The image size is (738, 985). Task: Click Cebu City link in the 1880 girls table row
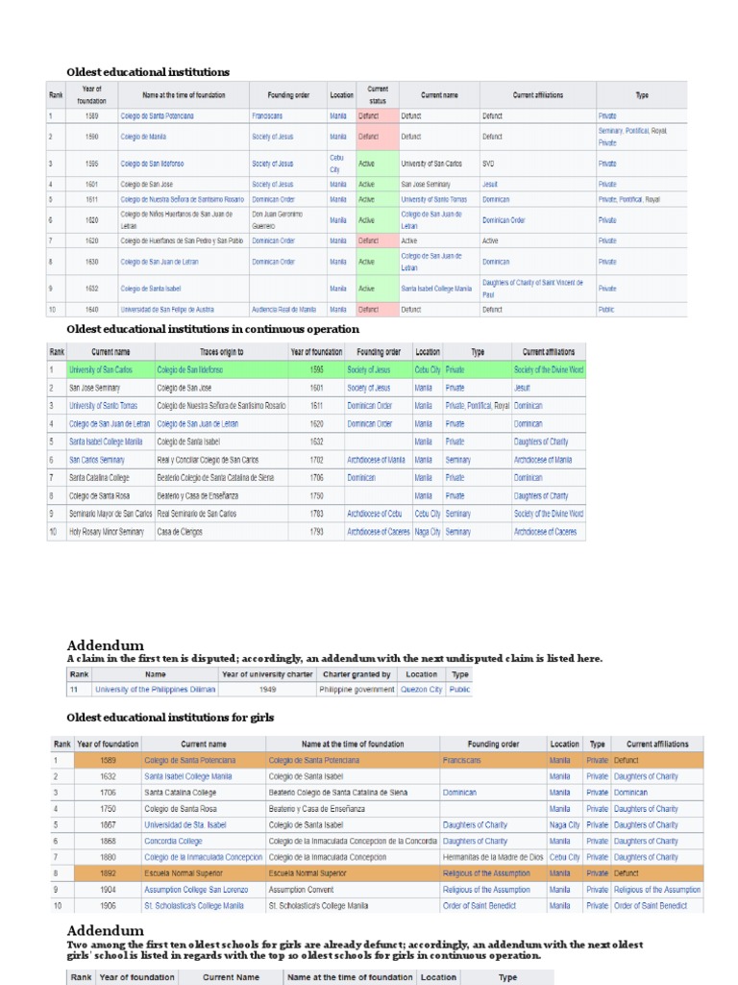(565, 857)
